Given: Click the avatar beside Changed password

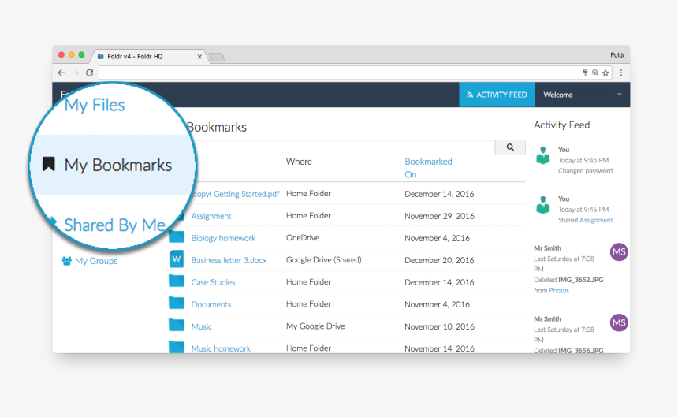Looking at the screenshot, I should pyautogui.click(x=542, y=155).
